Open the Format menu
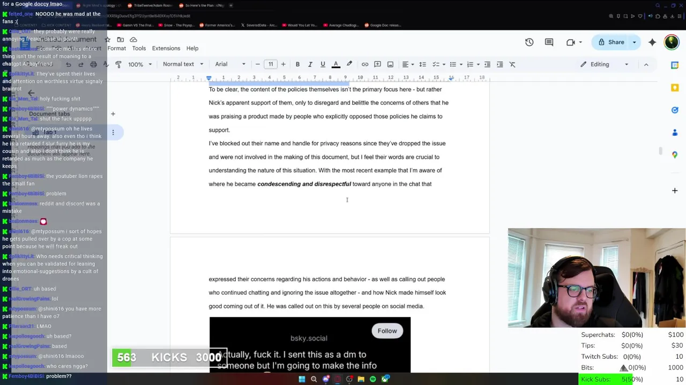Viewport: 686px width, 385px height. coord(116,48)
